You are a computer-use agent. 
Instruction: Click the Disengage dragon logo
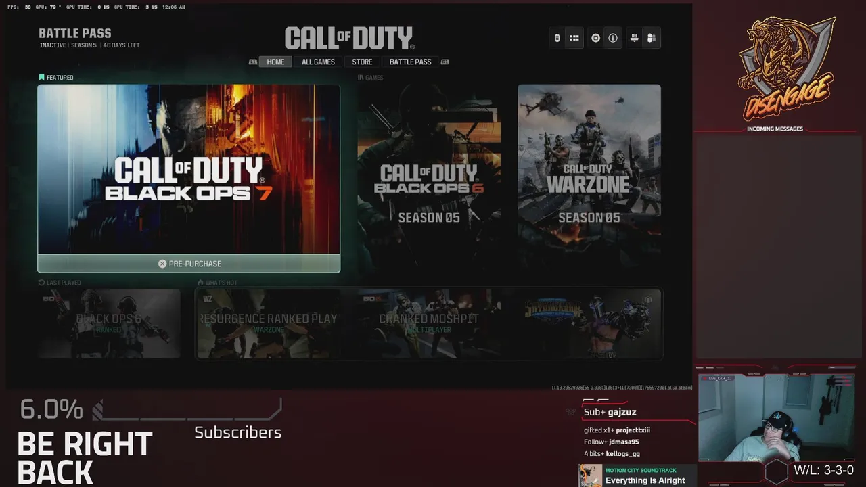[x=788, y=68]
